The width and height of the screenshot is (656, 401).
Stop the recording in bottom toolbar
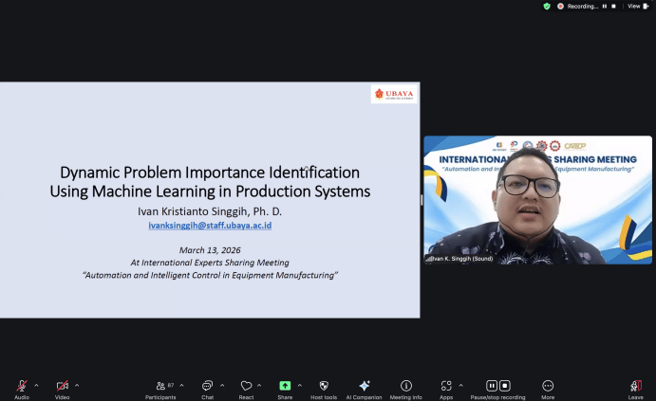point(505,386)
